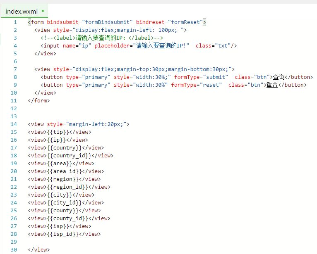This screenshot has height=254, width=317.
Task: Click the {{area}} binding on line 19
Action: [x=60, y=164]
